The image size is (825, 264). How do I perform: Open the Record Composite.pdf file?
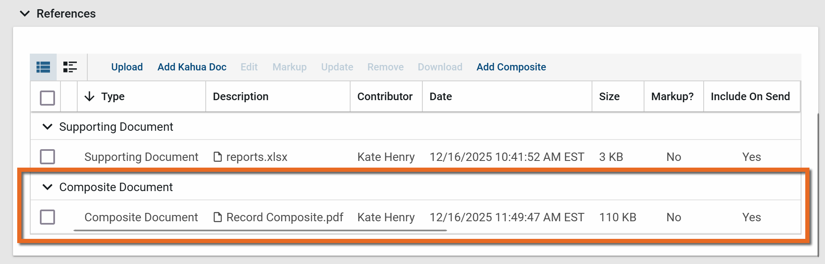pos(285,217)
